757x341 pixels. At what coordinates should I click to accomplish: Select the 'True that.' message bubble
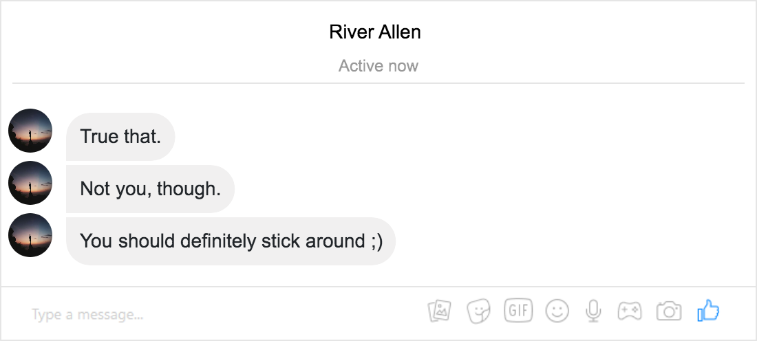120,137
